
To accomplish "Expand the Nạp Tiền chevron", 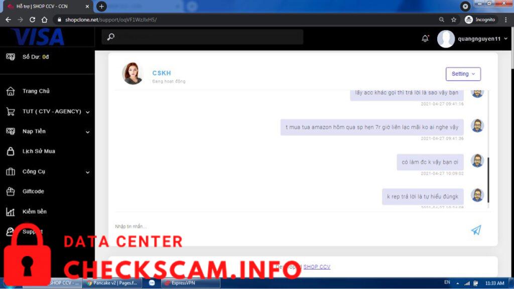I will 87,132.
